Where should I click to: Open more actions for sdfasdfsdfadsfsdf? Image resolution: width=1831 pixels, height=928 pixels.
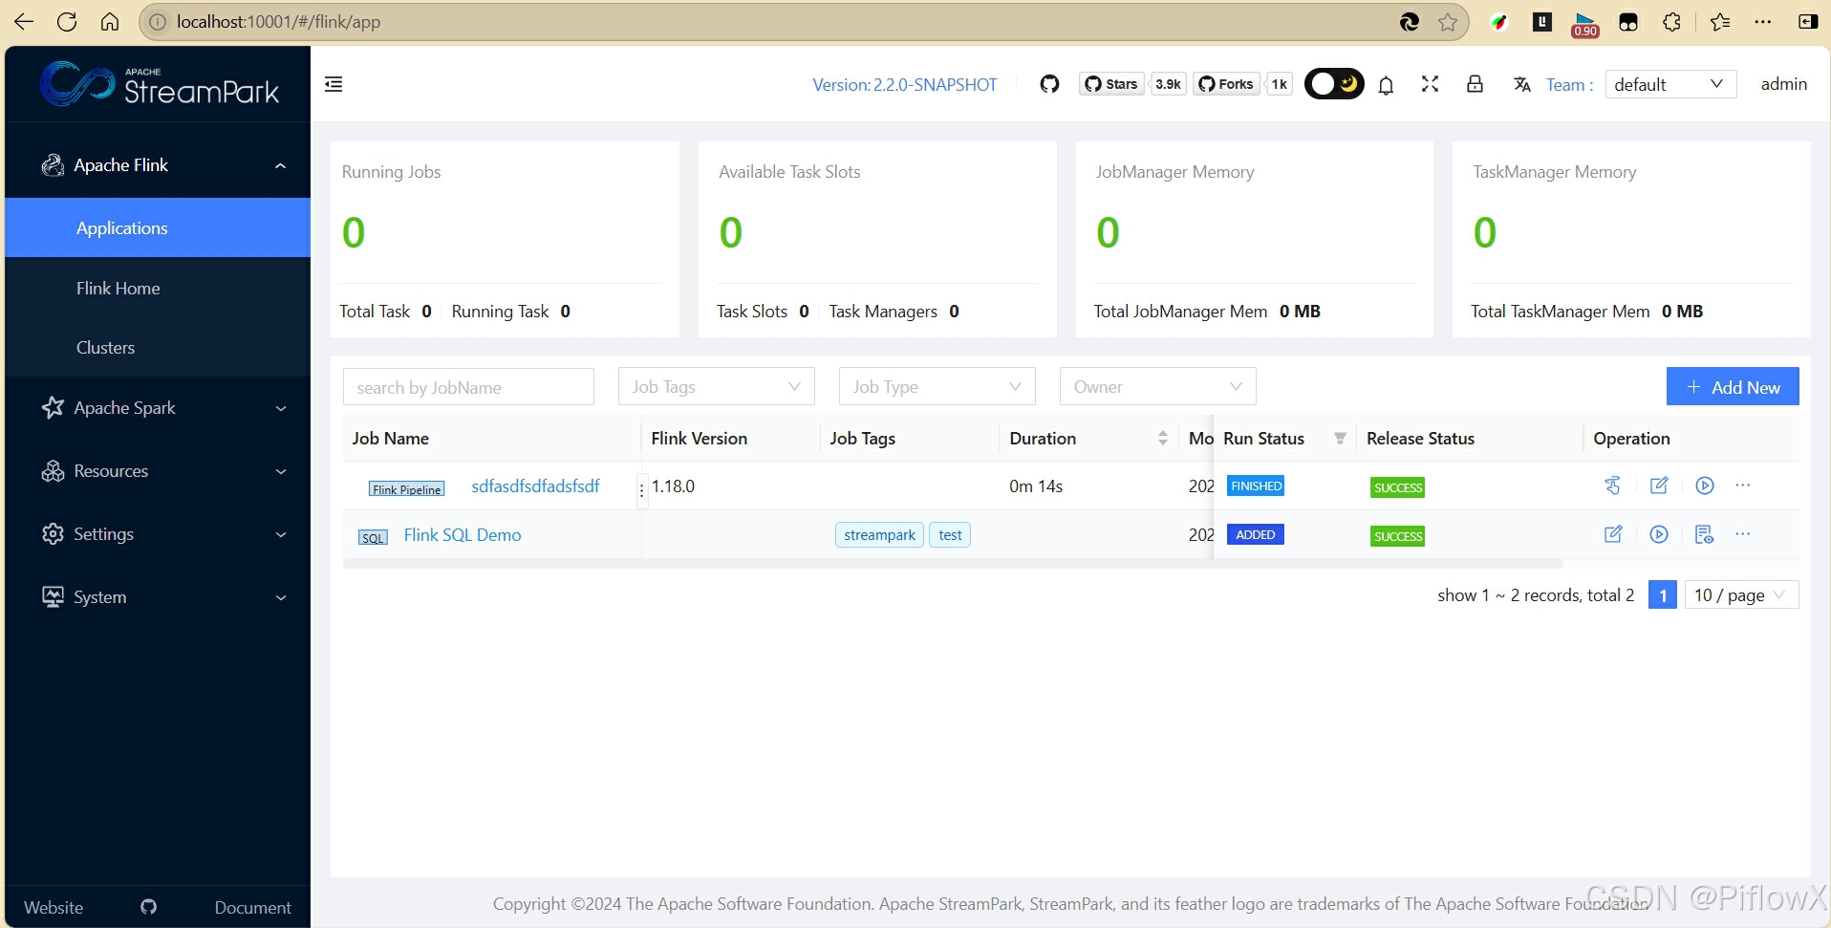coord(1743,486)
